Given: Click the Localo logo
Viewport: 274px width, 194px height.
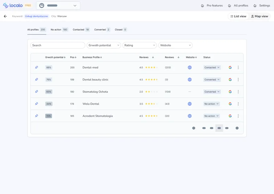Looking at the screenshot, I should click(13, 5).
